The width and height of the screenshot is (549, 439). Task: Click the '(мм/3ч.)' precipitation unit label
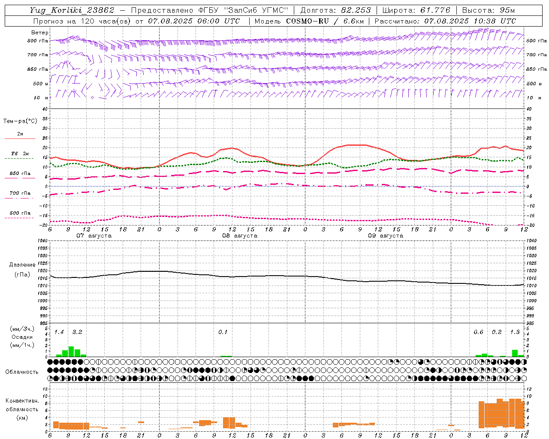(x=22, y=329)
